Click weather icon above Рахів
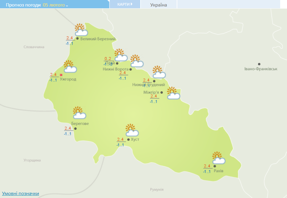The width and height of the screenshot is (287, 198). pos(219,158)
